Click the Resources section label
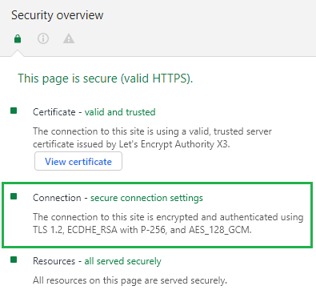This screenshot has width=316, height=306. pyautogui.click(x=54, y=261)
